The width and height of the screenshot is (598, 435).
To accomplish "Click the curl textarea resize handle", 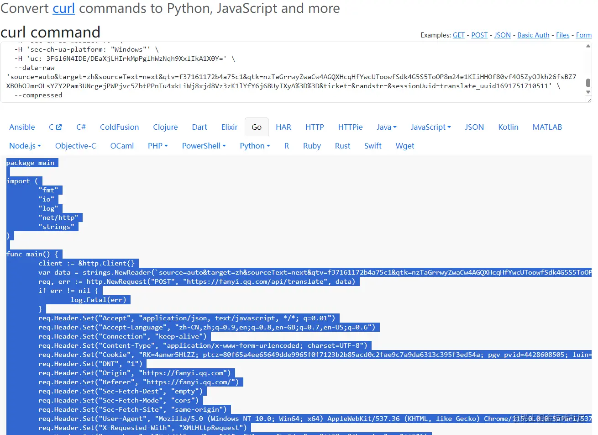I will (588, 99).
